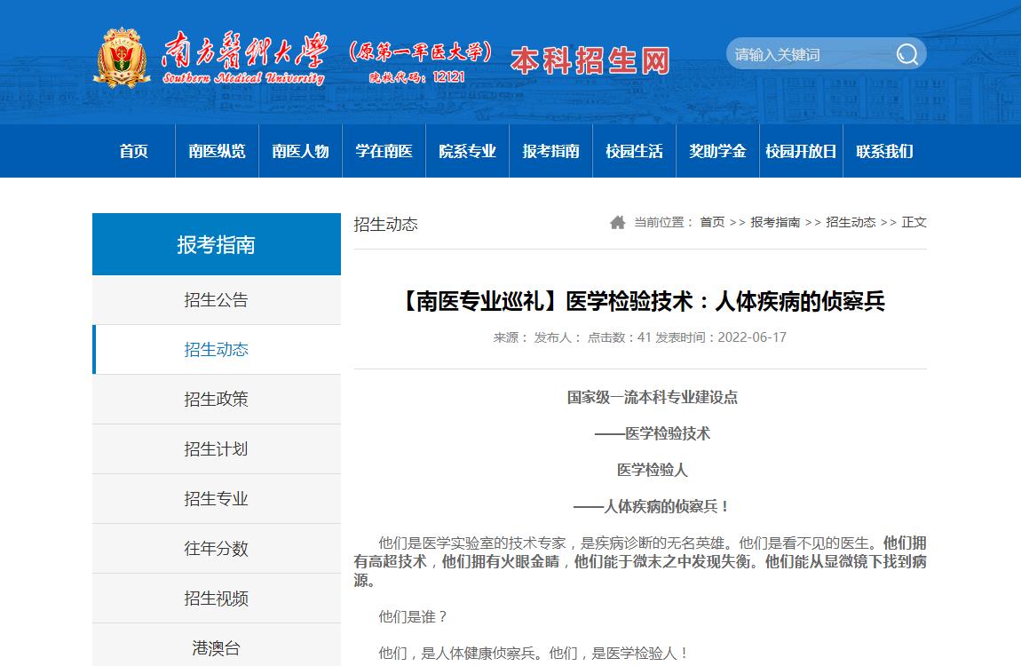Go to 报考指南 via the breadcrumb
The width and height of the screenshot is (1021, 666).
pyautogui.click(x=776, y=223)
